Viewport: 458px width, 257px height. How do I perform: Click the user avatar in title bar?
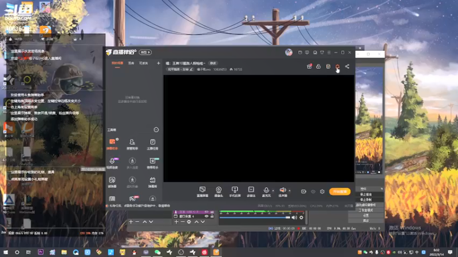[x=289, y=52]
